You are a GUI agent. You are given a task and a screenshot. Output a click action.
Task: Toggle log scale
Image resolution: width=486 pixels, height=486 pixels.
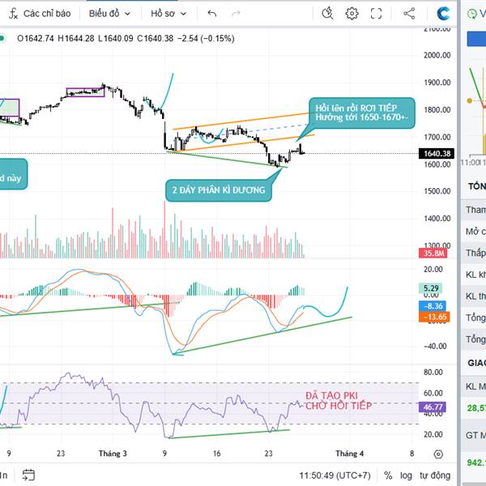tap(406, 475)
